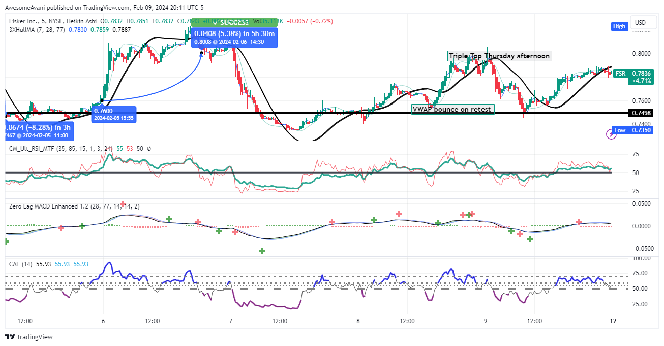Click the date label 7 on the time axis

click(231, 321)
